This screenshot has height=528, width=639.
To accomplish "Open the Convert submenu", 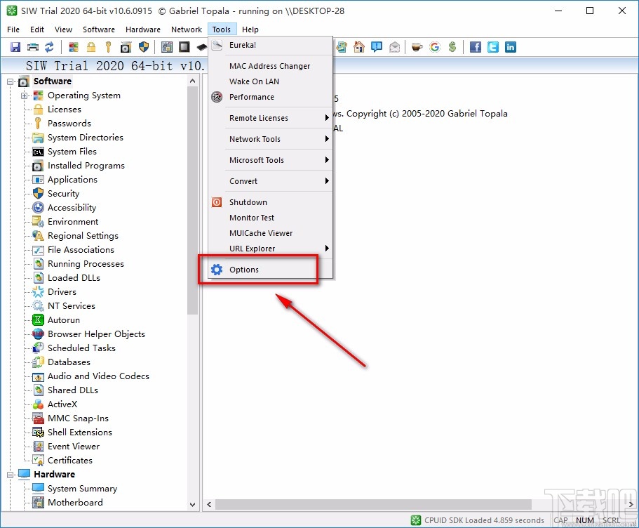I will point(270,181).
